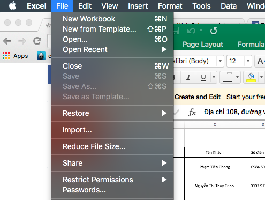Image resolution: width=265 pixels, height=200 pixels.
Task: Open the Data menu
Action: (229, 6)
